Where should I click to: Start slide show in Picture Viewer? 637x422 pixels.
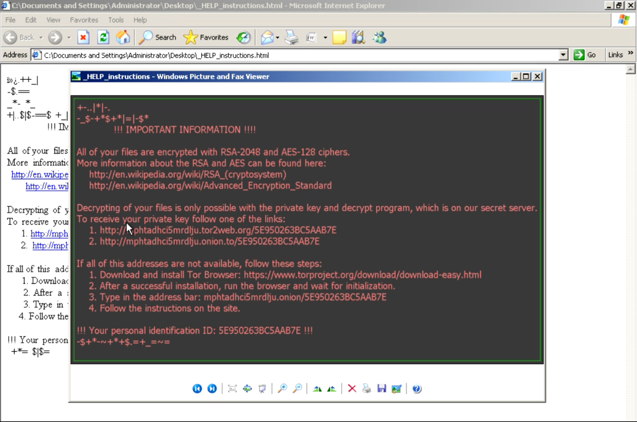pos(262,388)
